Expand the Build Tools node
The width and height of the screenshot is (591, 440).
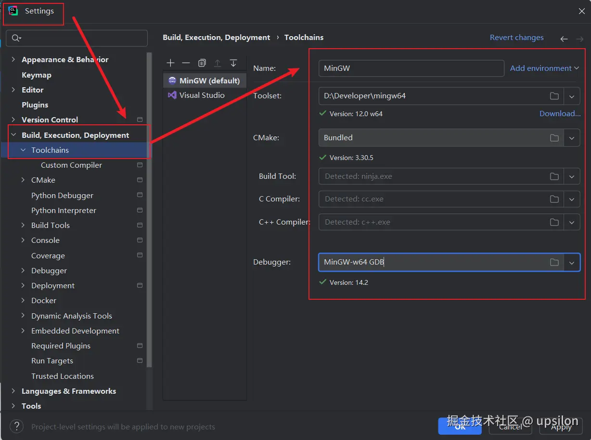click(x=23, y=225)
